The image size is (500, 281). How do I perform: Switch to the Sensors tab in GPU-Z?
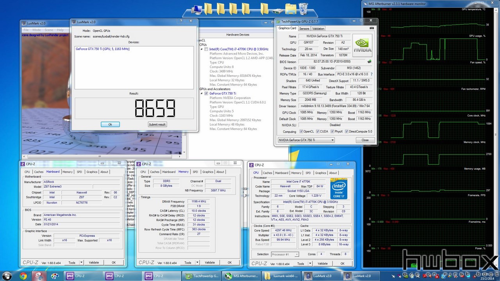coord(304,28)
